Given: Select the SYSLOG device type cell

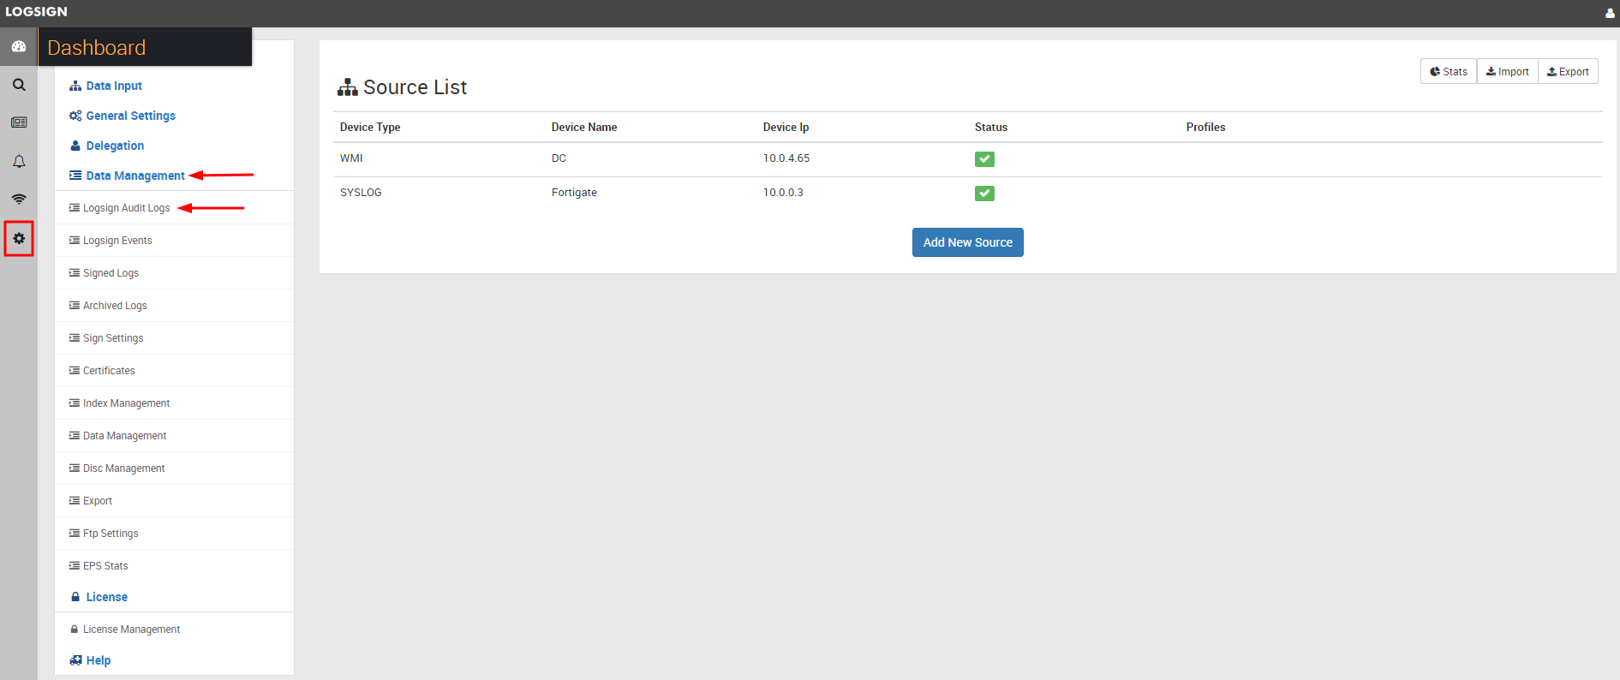Looking at the screenshot, I should click(361, 193).
